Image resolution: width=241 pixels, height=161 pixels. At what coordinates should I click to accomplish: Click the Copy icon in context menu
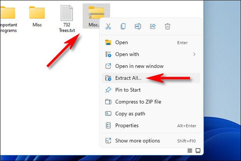123,26
